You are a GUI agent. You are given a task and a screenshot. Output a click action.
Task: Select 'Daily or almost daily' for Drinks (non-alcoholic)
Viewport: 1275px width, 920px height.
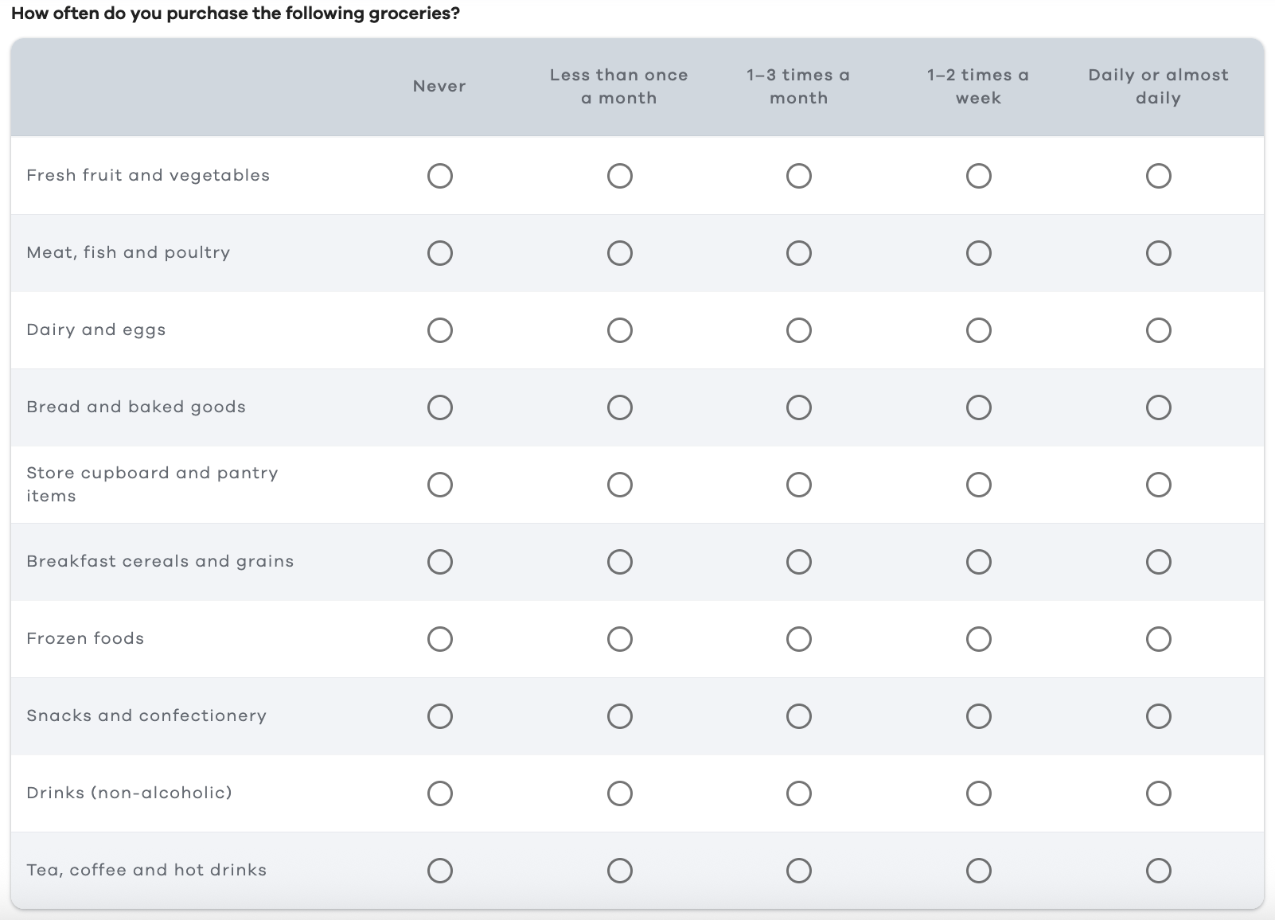point(1160,793)
